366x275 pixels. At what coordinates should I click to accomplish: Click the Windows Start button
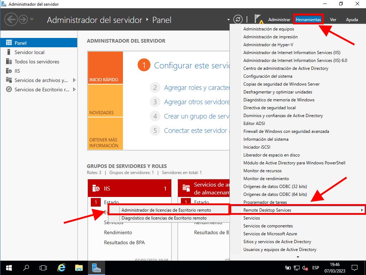click(x=8, y=267)
